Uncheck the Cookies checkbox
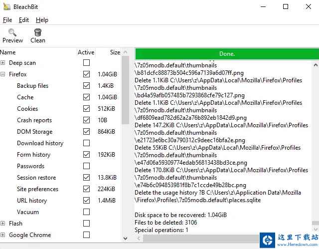 (86, 108)
